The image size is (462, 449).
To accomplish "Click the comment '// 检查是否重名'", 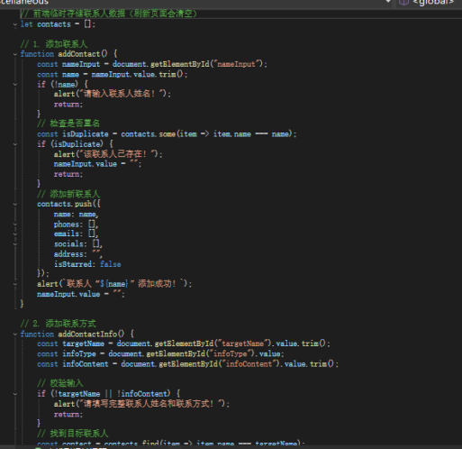I will (68, 124).
